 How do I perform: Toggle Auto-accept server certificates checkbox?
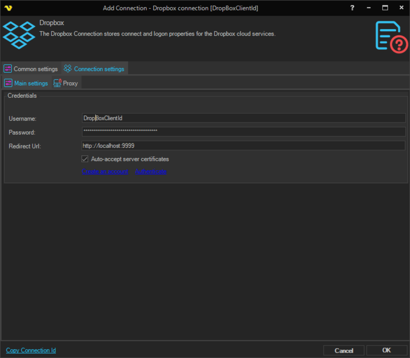[x=85, y=159]
